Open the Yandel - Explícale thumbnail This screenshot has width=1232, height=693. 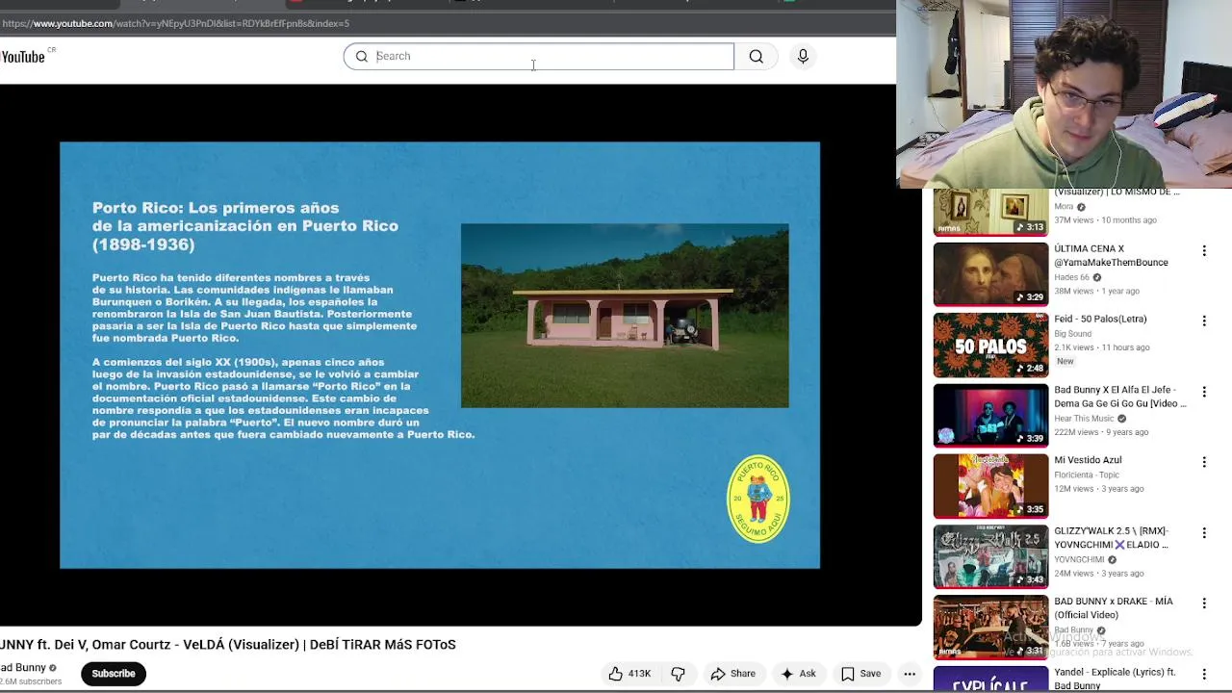coord(990,679)
